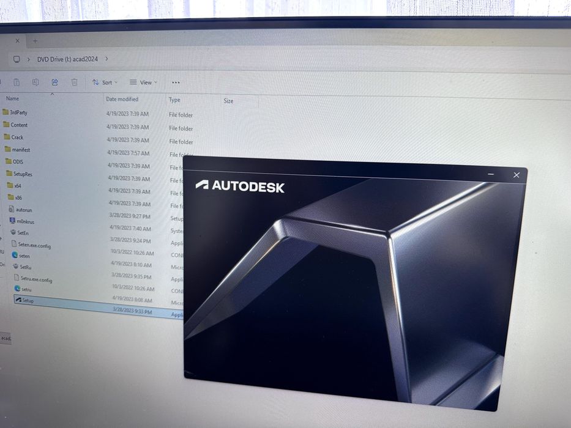Viewport: 571px width, 428px height.
Task: Close the Autodesk installer window
Action: coord(517,175)
